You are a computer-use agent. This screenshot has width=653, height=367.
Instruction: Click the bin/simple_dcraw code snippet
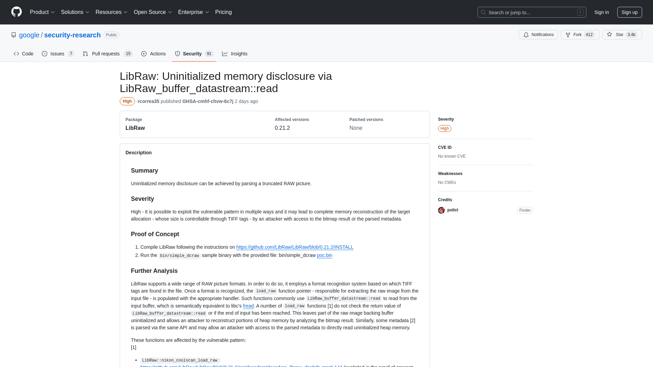point(179,256)
